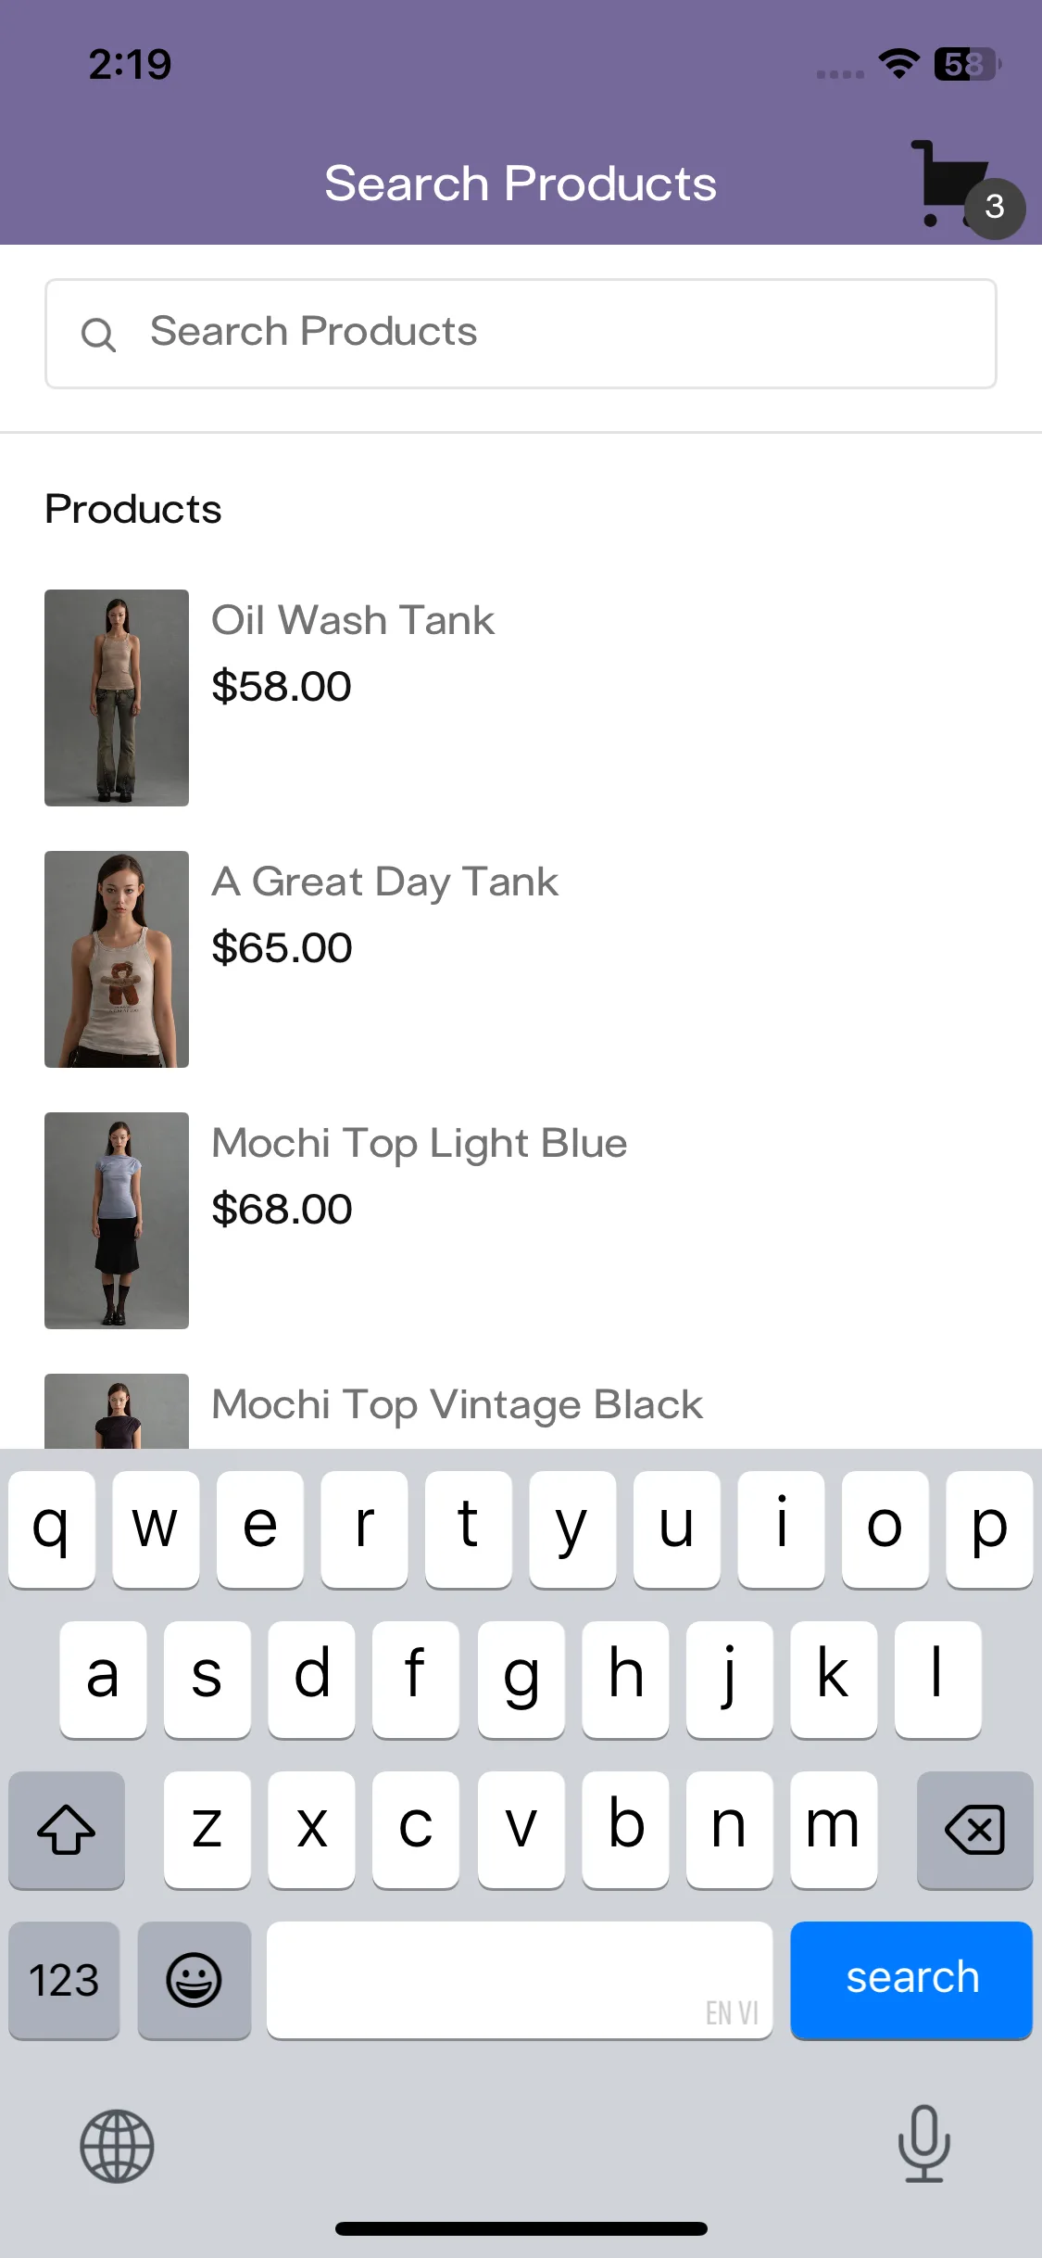Open the shopping cart with 3 items

pyautogui.click(x=963, y=188)
